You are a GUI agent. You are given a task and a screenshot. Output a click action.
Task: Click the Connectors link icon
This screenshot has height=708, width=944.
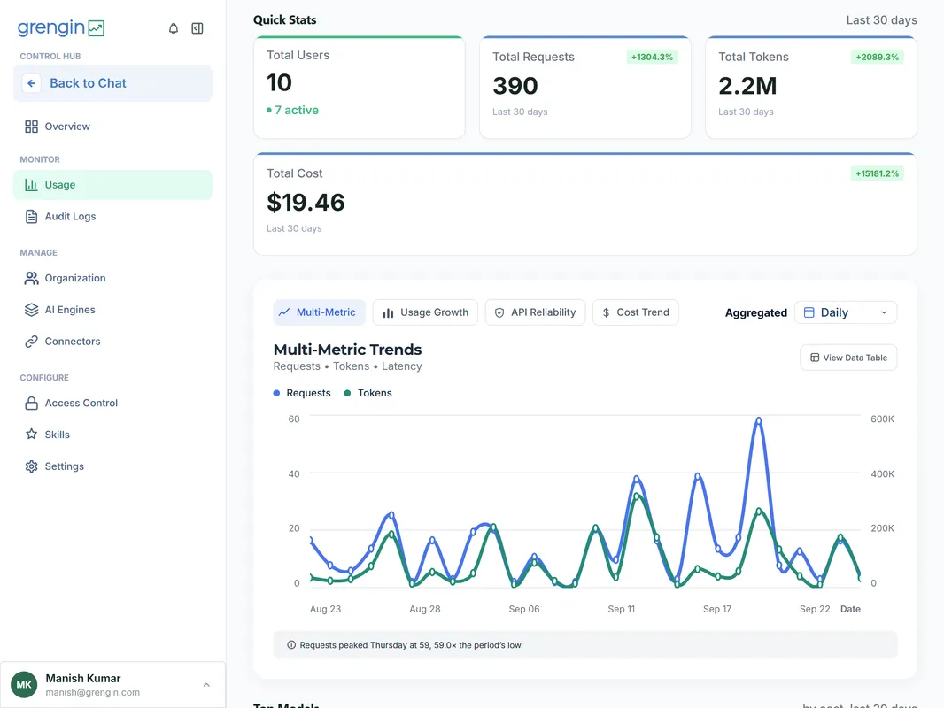(x=31, y=341)
